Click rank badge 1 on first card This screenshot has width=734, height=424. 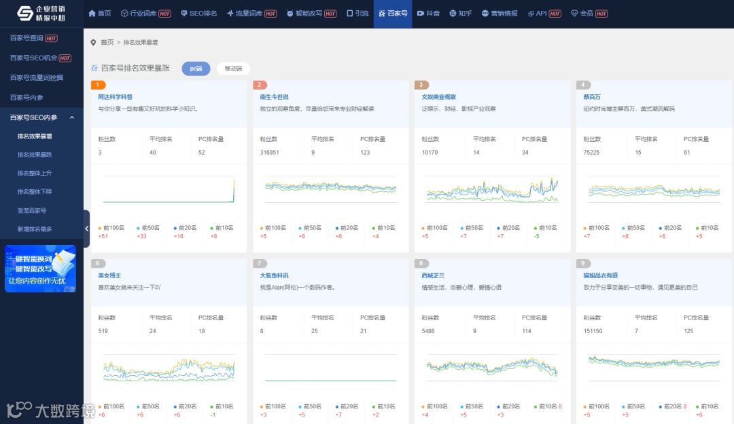(x=99, y=85)
